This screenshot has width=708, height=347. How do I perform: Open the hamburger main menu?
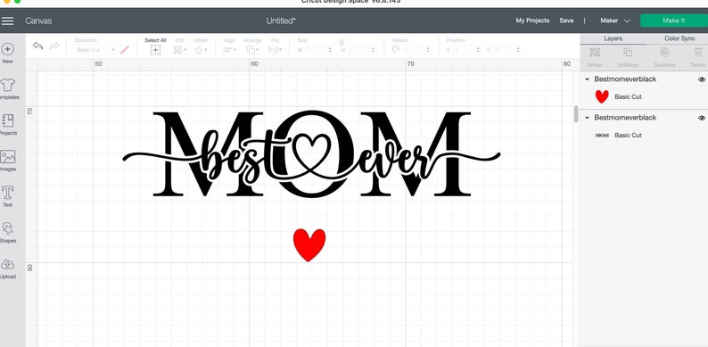(8, 21)
